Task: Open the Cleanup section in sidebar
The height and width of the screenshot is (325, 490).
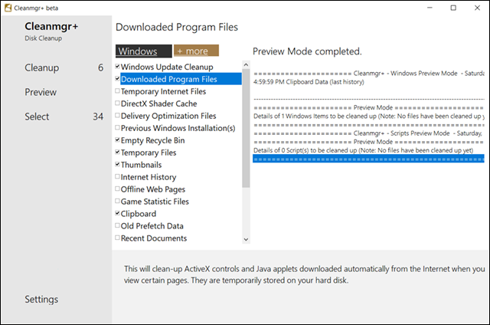Action: pos(42,67)
